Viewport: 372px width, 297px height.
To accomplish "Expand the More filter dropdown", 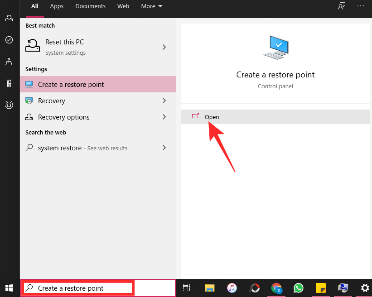I will [x=151, y=6].
